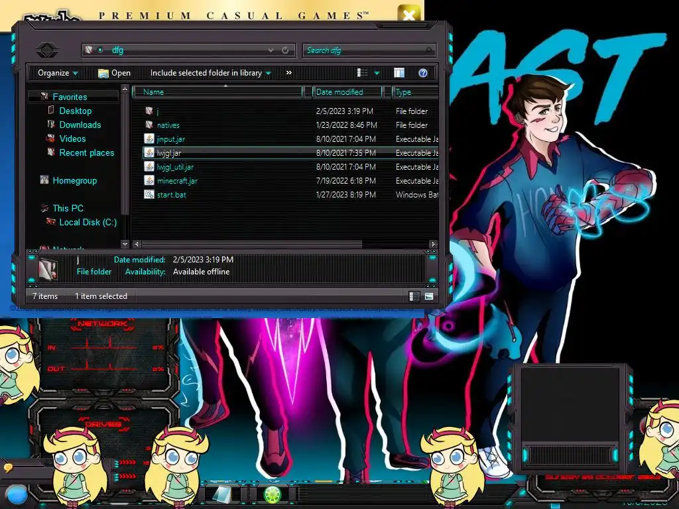Open Include selected folder in library menu

(210, 73)
